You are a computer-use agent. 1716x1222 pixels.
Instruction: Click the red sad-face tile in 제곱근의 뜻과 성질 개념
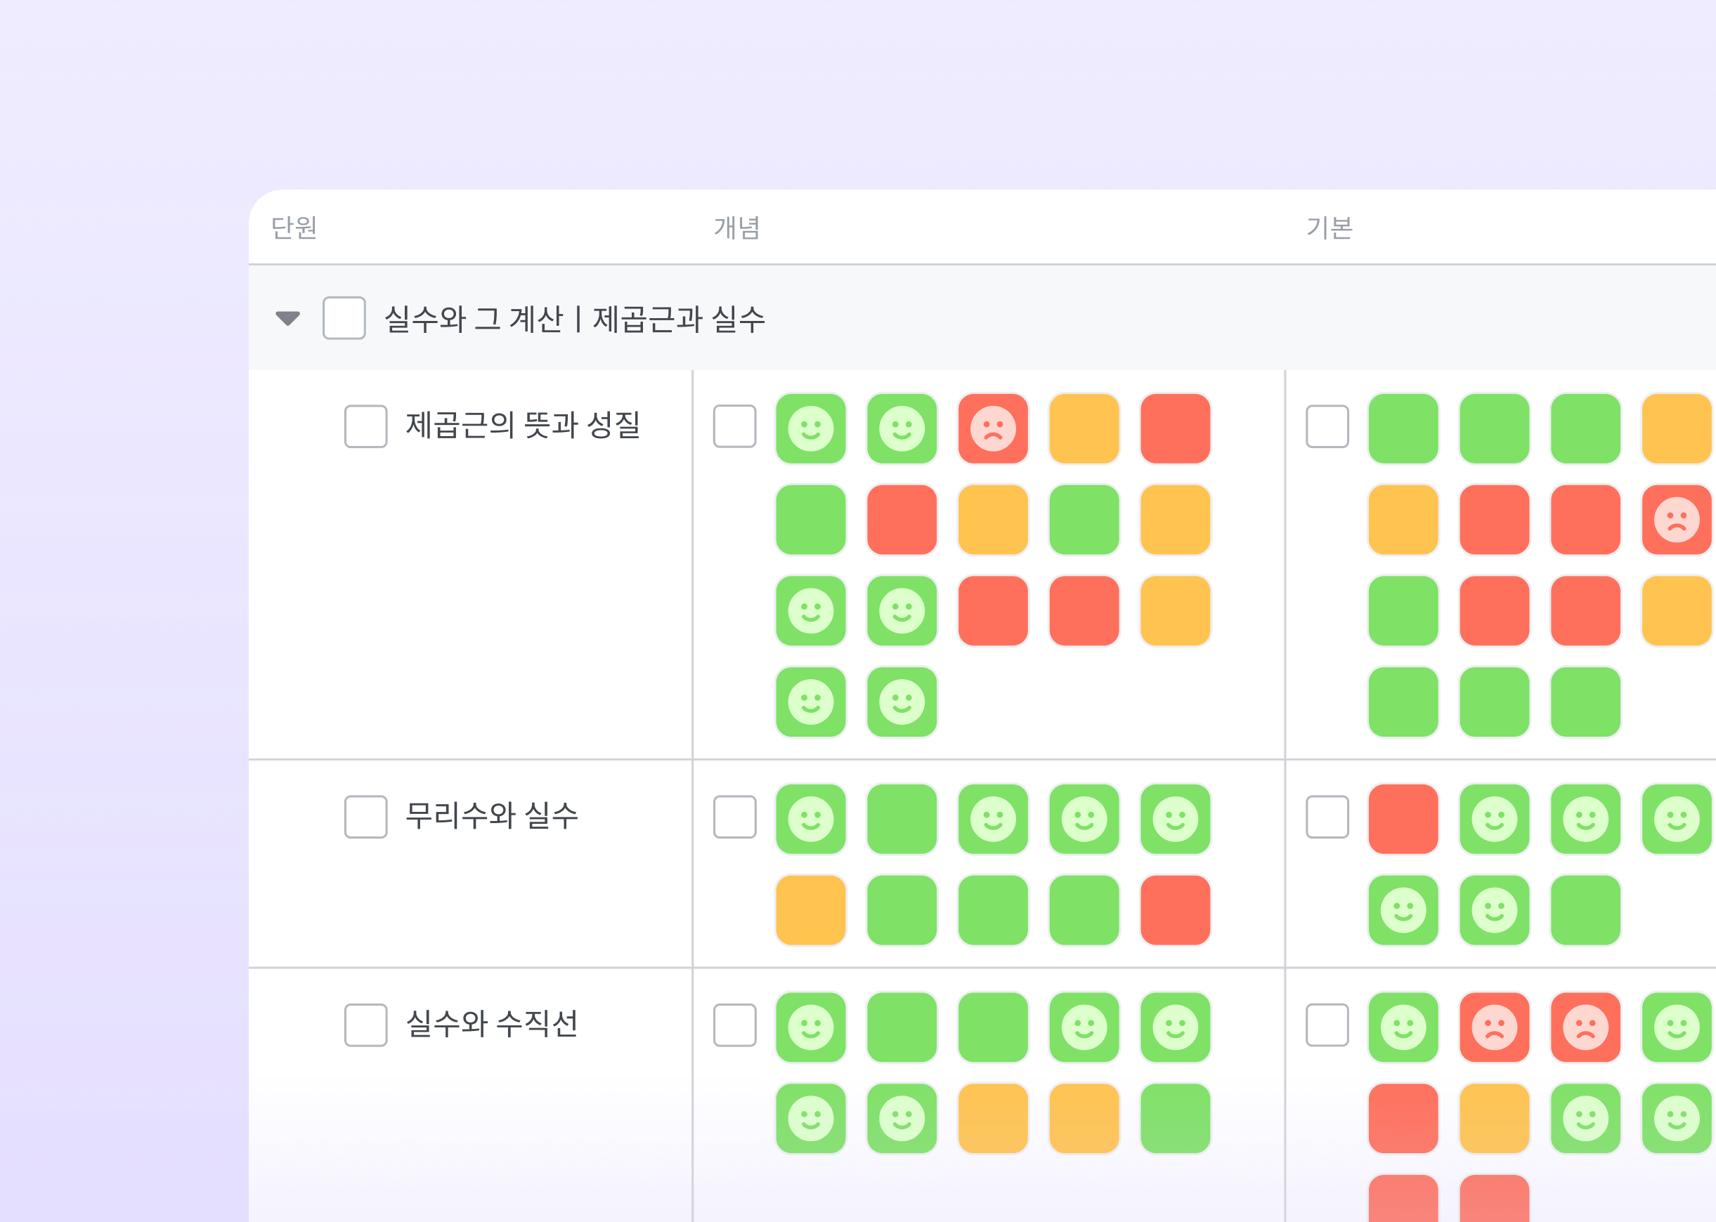pyautogui.click(x=993, y=429)
